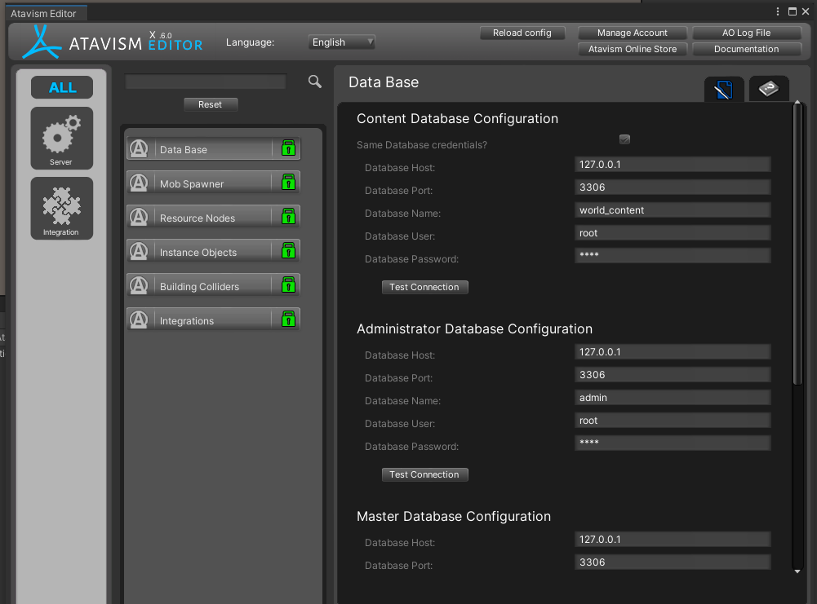Image resolution: width=817 pixels, height=604 pixels.
Task: Select the blue document edit icon tab
Action: tap(724, 90)
